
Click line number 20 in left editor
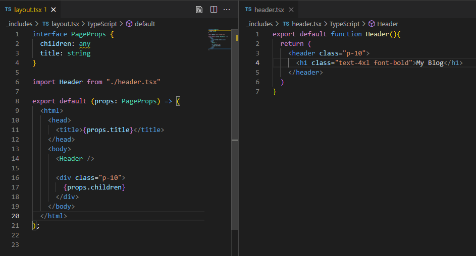pos(15,216)
